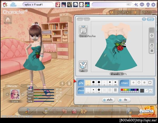
Task: Click the loop arrows button beside help
Action: [151, 19]
